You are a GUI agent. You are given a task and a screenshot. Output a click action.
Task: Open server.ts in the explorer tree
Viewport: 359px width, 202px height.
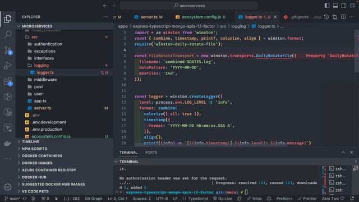65,108
